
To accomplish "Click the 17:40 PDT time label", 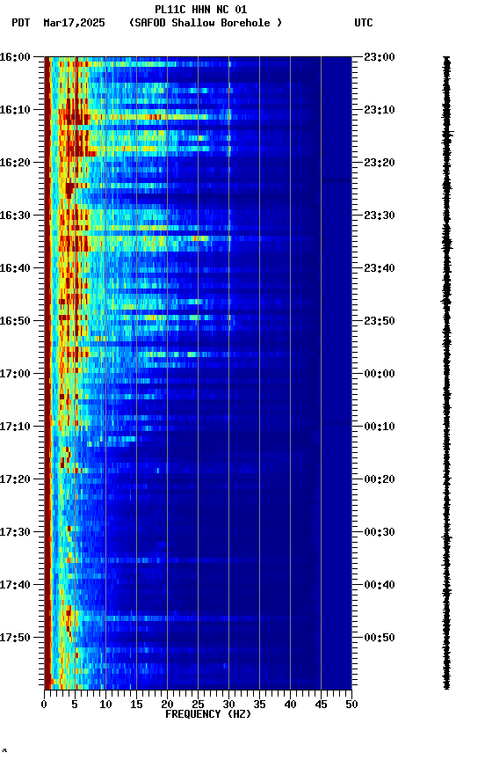I will pos(15,586).
